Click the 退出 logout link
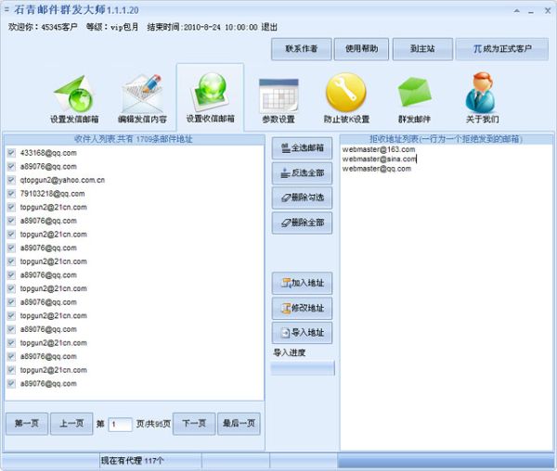 (269, 27)
